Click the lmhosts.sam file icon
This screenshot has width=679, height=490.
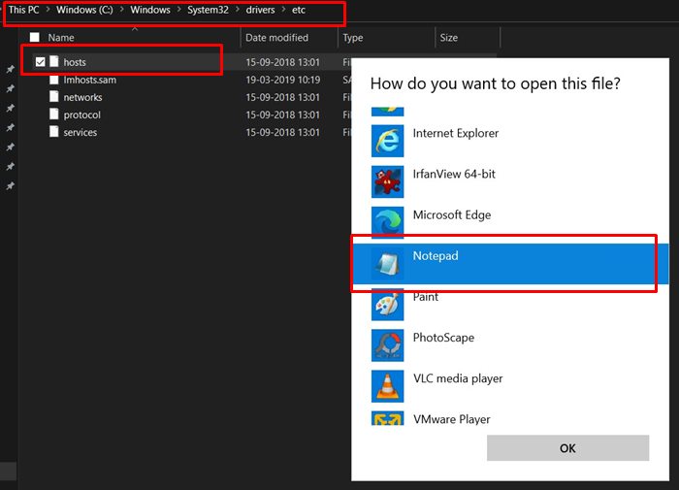tap(54, 80)
